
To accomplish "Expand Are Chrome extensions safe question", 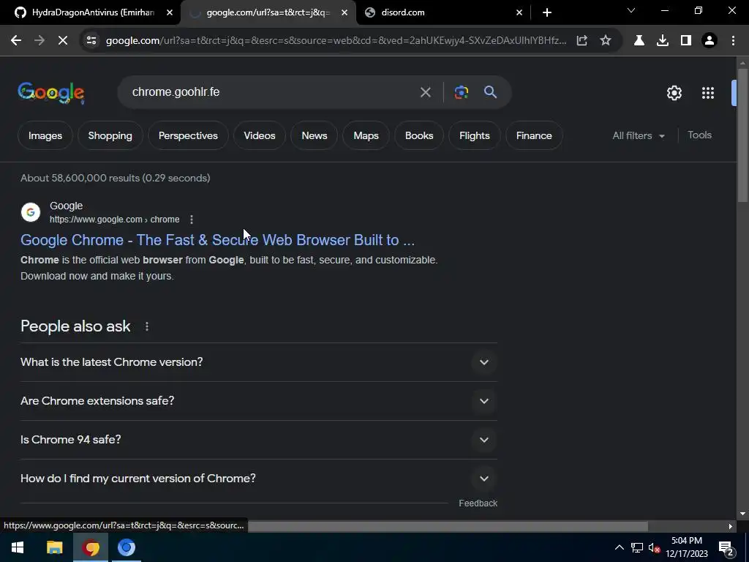I will point(259,401).
